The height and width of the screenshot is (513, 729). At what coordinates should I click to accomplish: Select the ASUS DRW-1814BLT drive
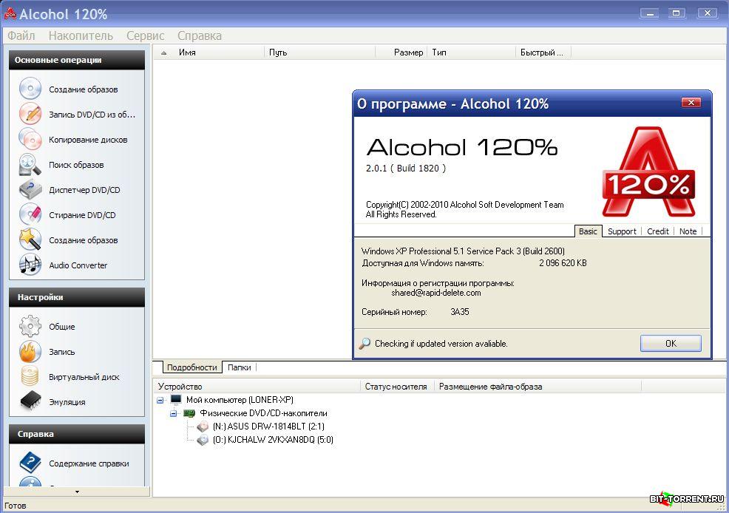(268, 427)
